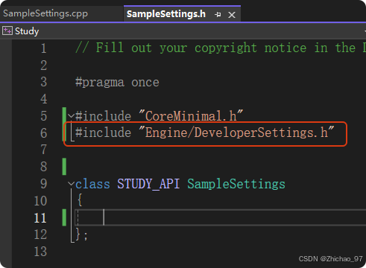Click the class keyword on line 9
366x268 pixels.
coord(92,184)
